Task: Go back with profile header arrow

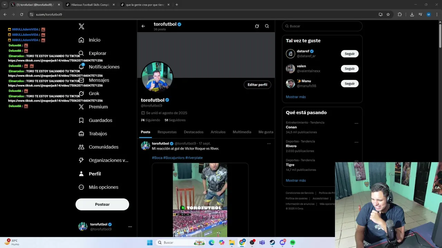Action: click(x=143, y=26)
